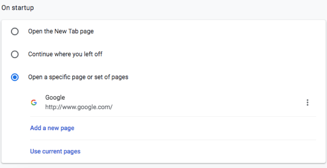Click the "Open a specific page or set of pages" label
327x168 pixels.
[78, 77]
